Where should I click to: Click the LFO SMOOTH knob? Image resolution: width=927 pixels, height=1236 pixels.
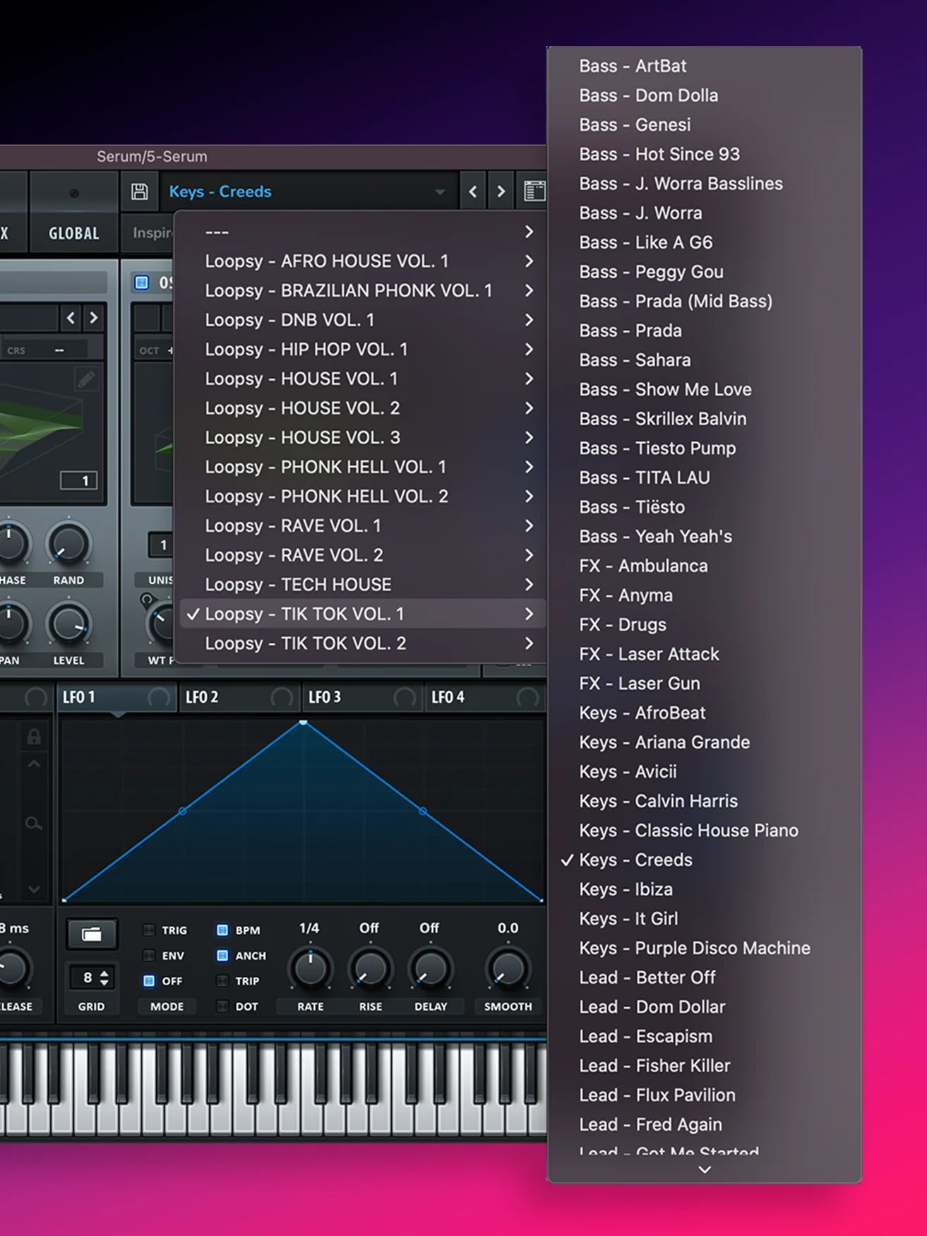508,968
